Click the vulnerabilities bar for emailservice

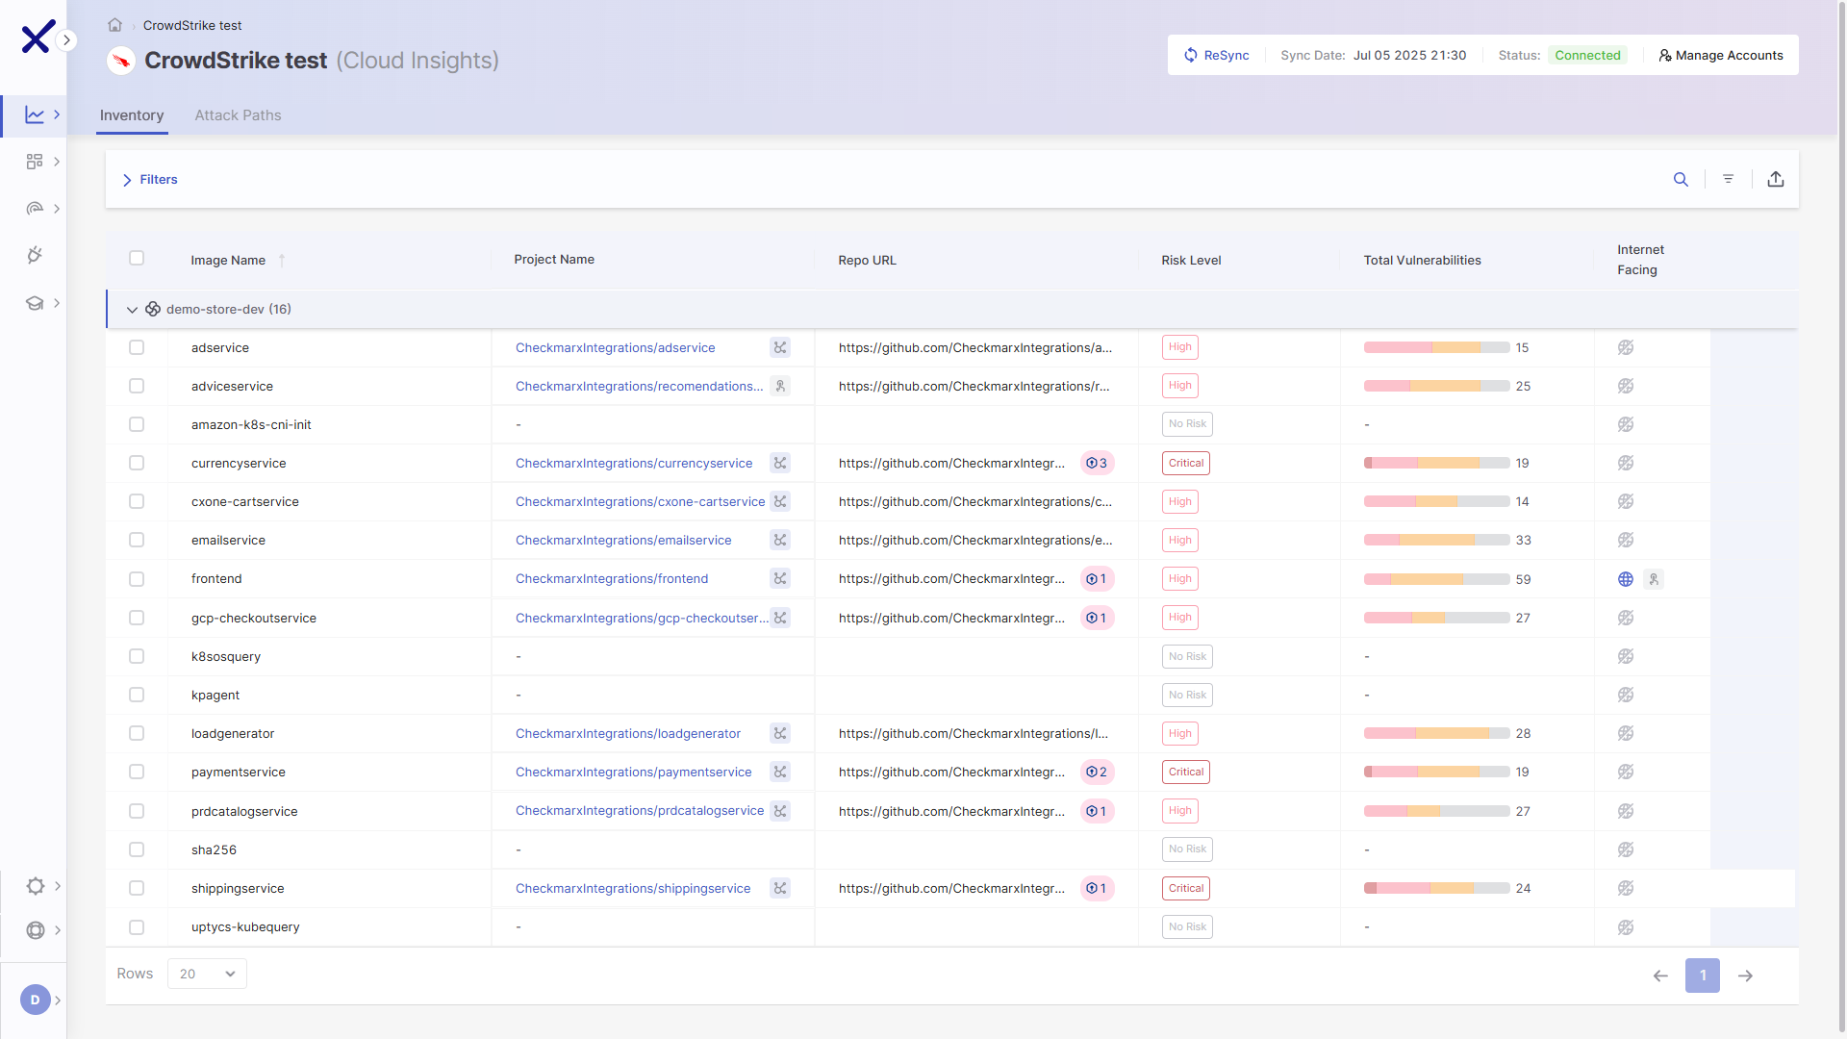point(1436,541)
